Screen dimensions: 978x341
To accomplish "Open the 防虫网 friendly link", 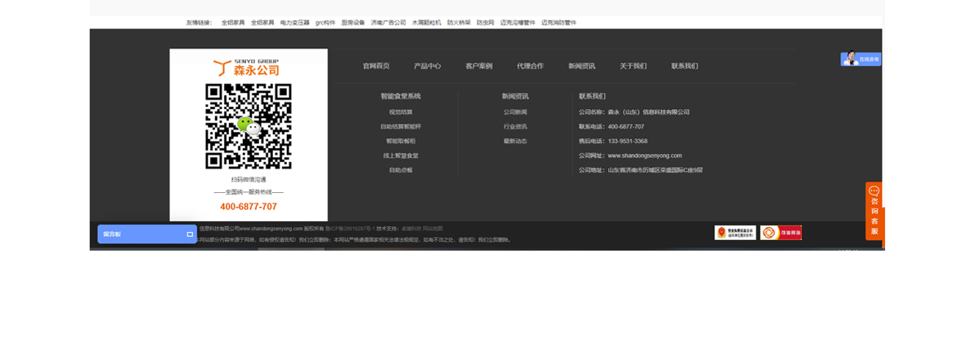I will coord(485,23).
